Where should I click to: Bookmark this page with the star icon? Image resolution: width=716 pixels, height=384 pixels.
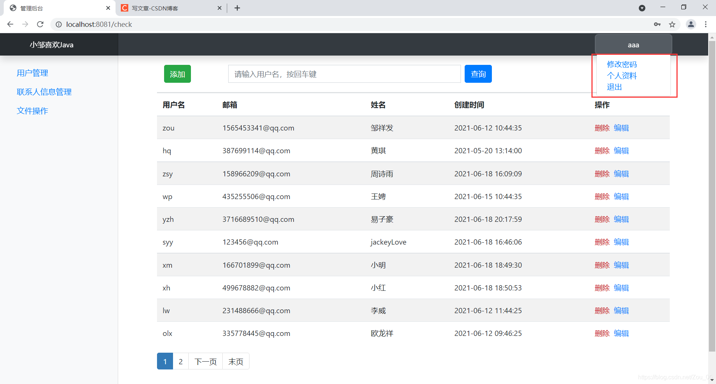coord(672,24)
